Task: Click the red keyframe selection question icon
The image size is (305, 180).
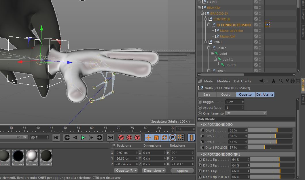Action: coord(137,138)
